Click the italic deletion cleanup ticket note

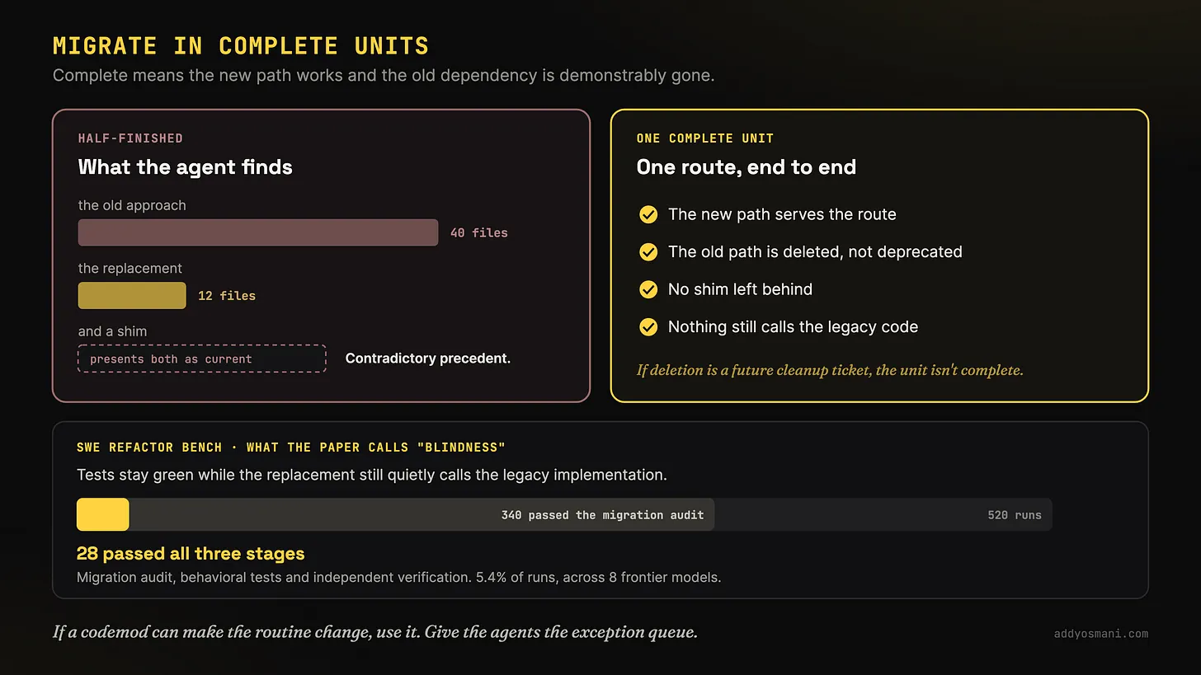(x=830, y=370)
